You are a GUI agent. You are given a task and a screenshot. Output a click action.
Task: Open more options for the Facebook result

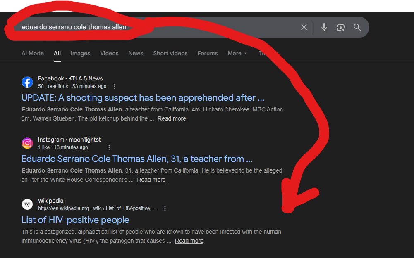[x=114, y=86]
